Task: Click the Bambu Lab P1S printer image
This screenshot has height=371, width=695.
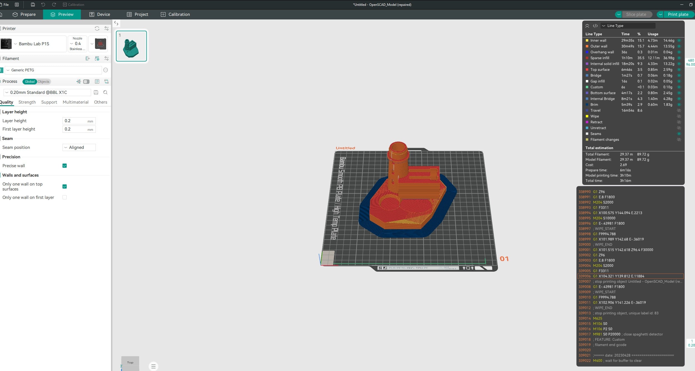Action: tap(6, 44)
